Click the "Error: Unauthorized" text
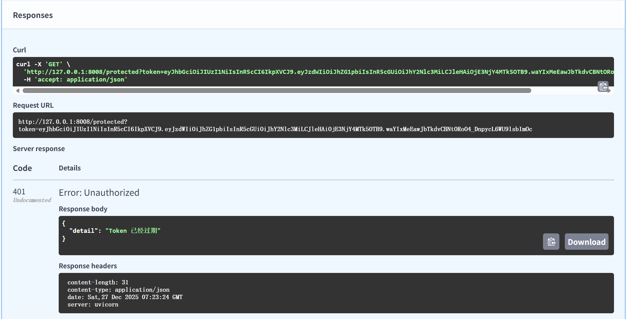626x319 pixels. 99,193
